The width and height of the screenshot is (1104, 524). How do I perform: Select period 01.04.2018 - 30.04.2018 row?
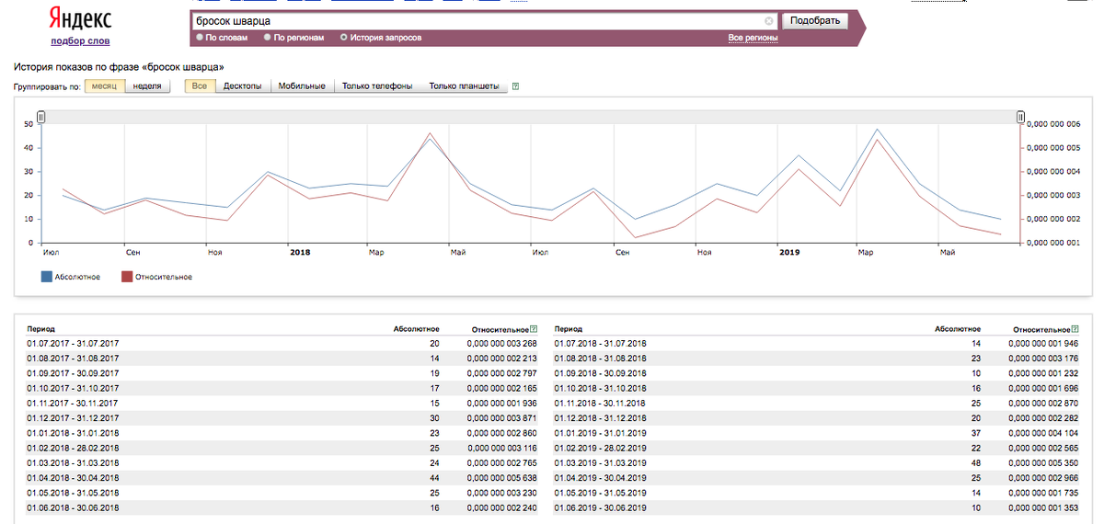point(283,477)
